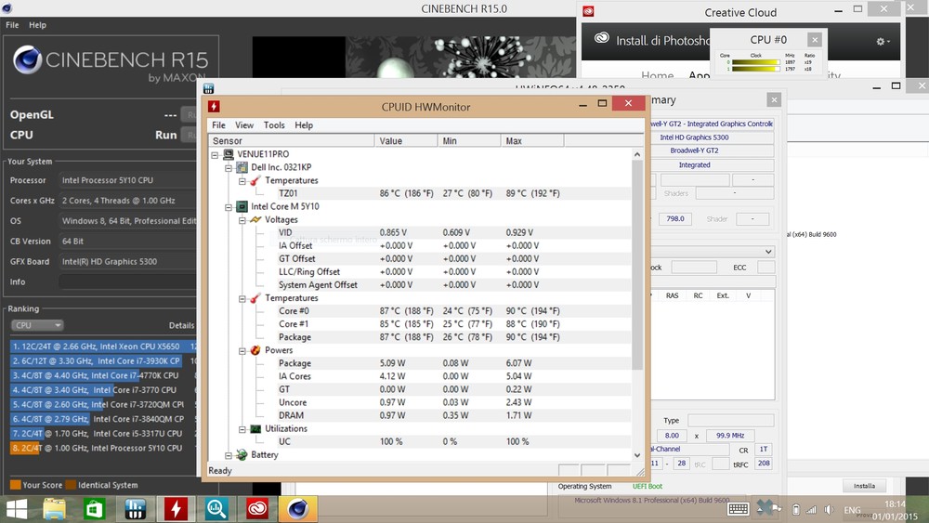Click the Powers flame icon

255,350
